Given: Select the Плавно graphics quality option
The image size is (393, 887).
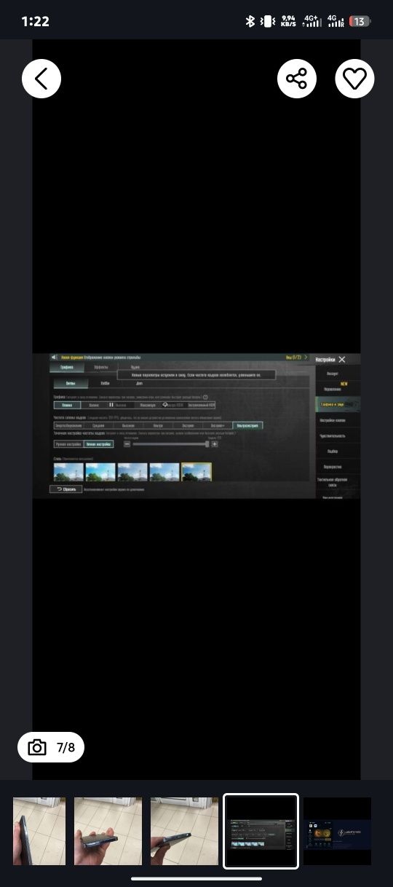Looking at the screenshot, I should click(67, 404).
